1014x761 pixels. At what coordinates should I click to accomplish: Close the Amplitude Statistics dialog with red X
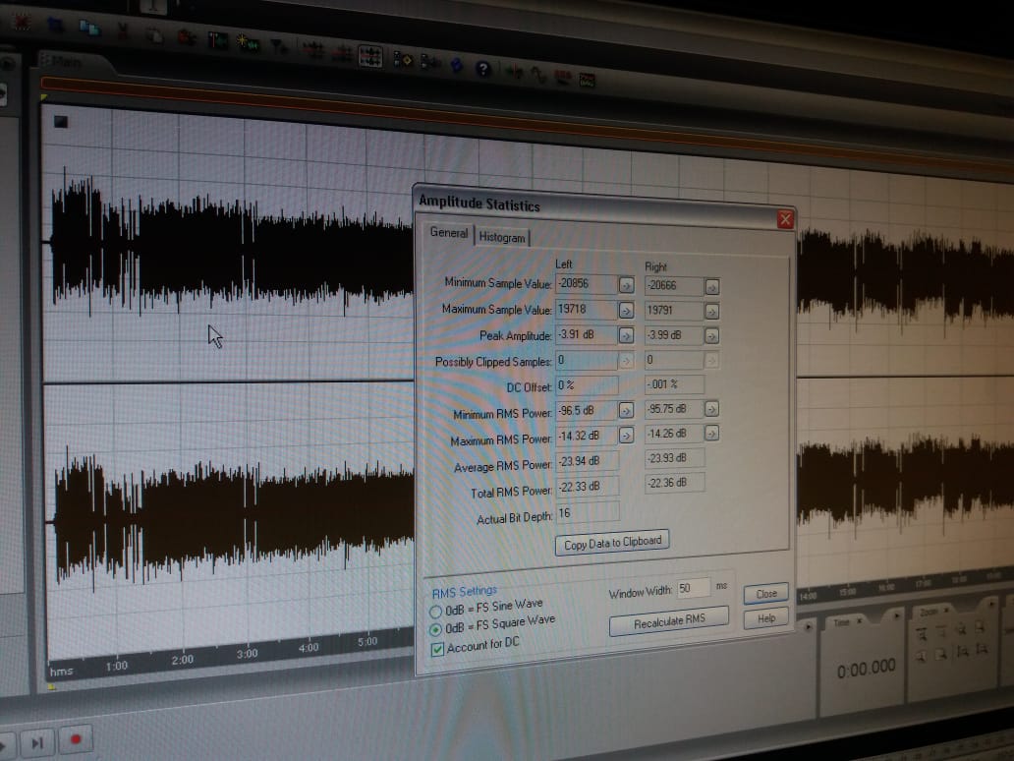coord(785,220)
